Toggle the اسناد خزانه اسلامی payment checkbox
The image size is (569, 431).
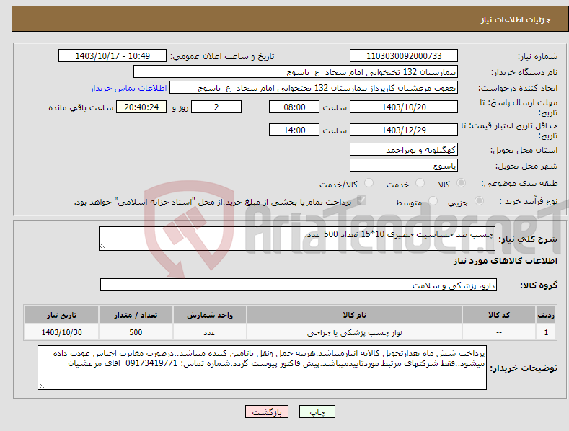pos(361,200)
